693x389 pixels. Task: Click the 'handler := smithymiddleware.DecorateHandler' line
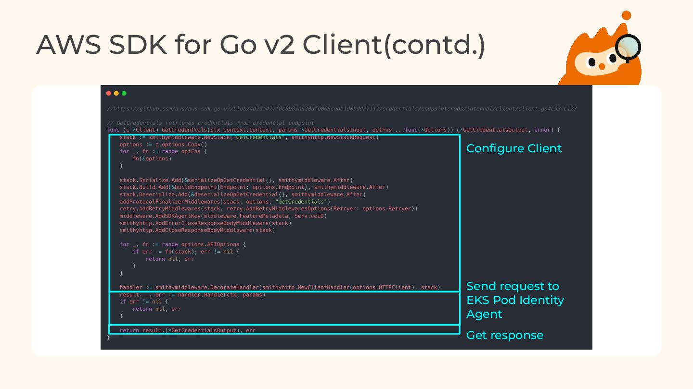click(280, 288)
